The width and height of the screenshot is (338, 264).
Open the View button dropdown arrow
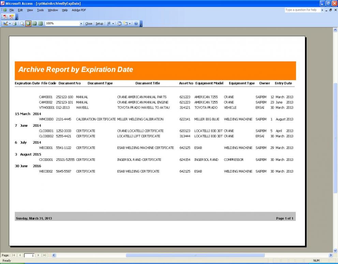click(10, 24)
